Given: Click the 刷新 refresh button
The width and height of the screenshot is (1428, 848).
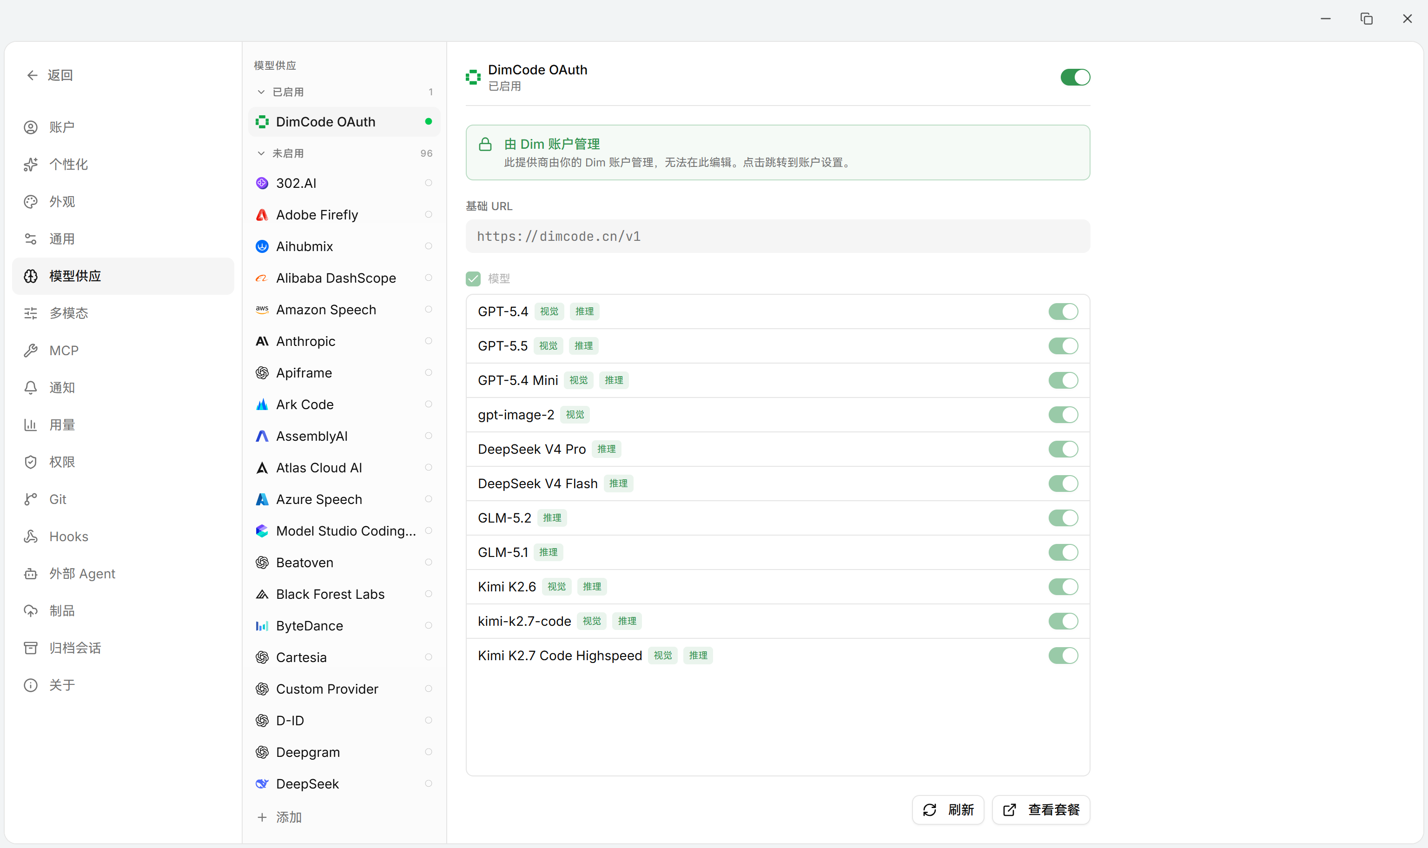Looking at the screenshot, I should pyautogui.click(x=948, y=810).
